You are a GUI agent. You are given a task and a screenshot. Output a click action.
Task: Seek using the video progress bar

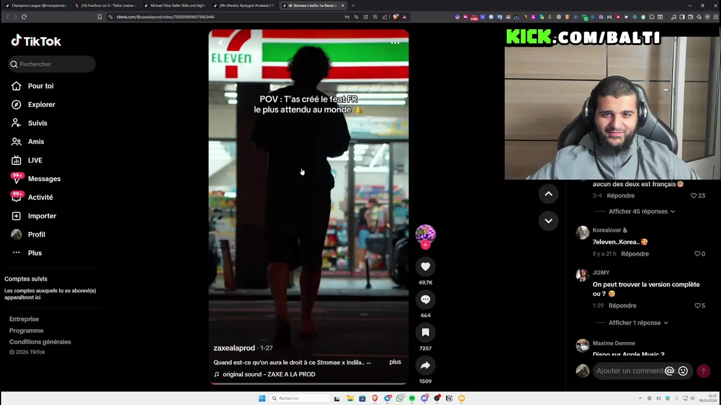tap(309, 384)
